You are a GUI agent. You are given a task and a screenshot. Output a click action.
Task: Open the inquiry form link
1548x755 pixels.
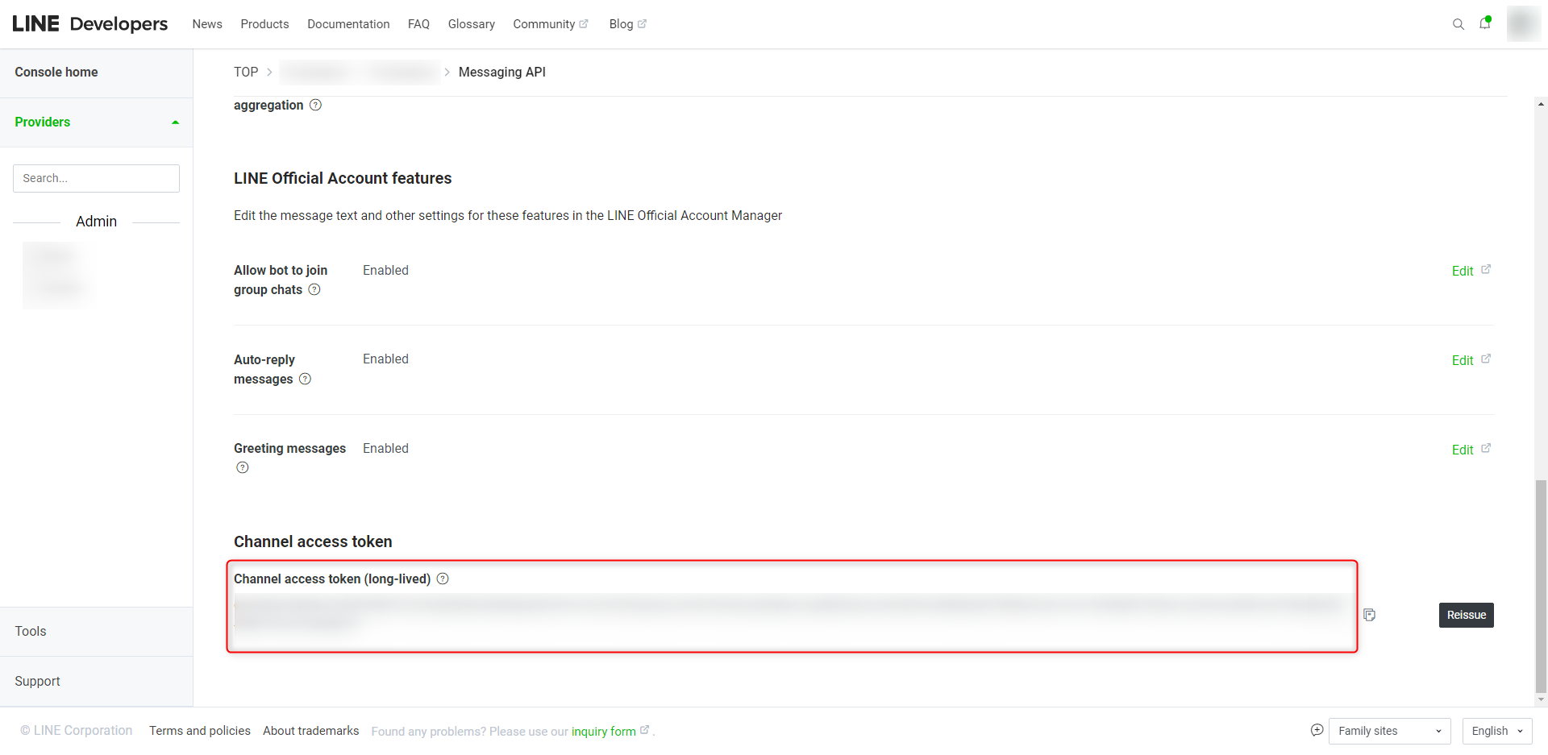click(x=610, y=732)
